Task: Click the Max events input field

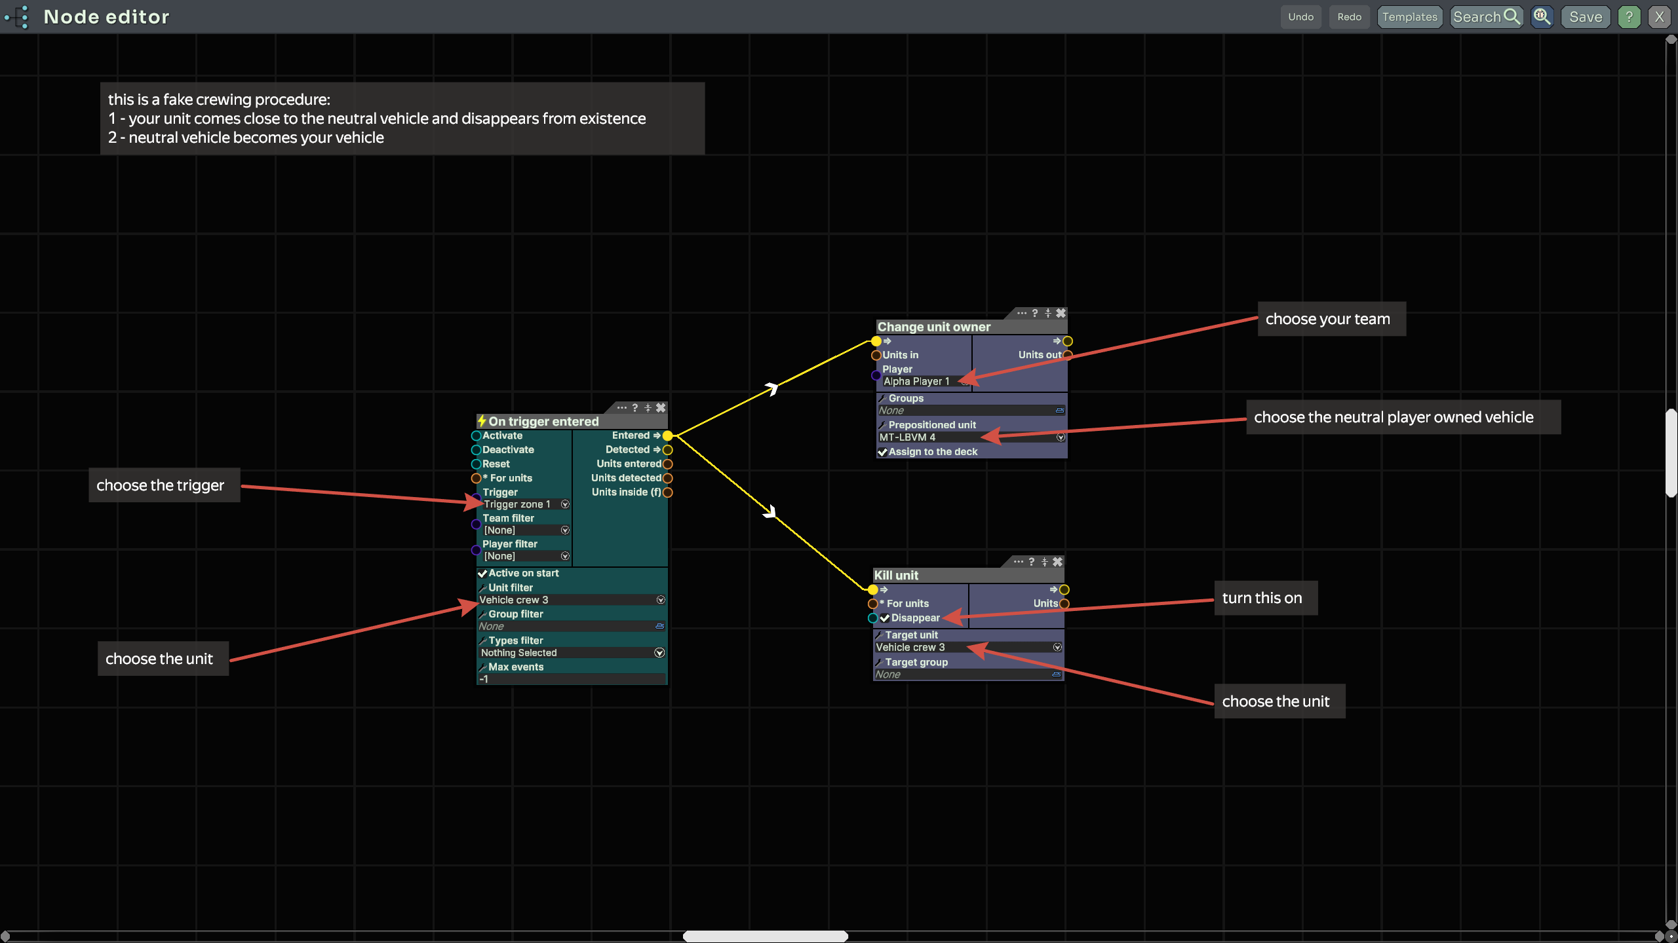Action: tap(570, 680)
